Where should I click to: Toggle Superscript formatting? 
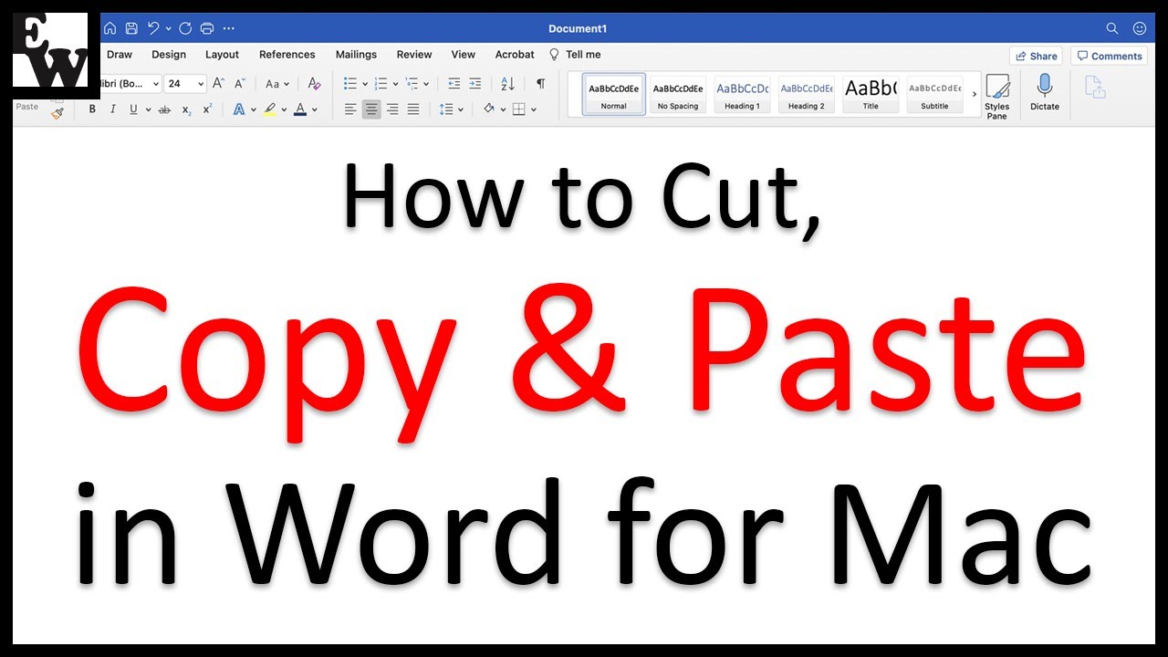[207, 109]
